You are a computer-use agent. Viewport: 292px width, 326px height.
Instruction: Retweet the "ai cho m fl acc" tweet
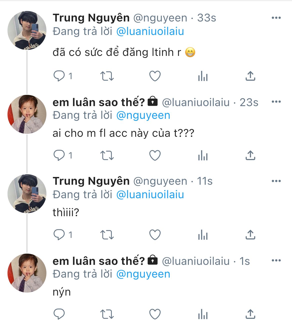[107, 156]
